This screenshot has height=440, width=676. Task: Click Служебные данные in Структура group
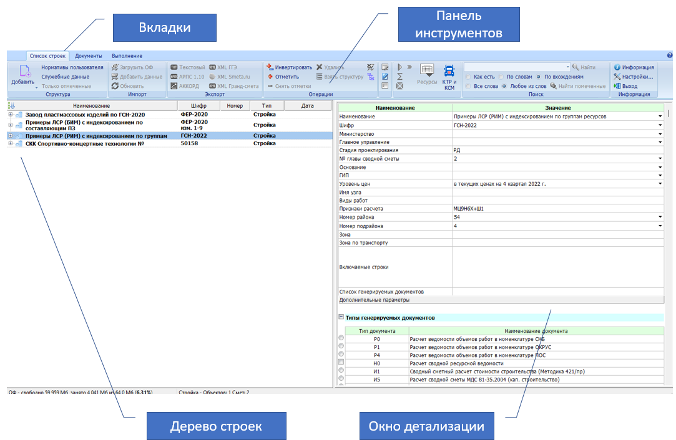point(65,77)
